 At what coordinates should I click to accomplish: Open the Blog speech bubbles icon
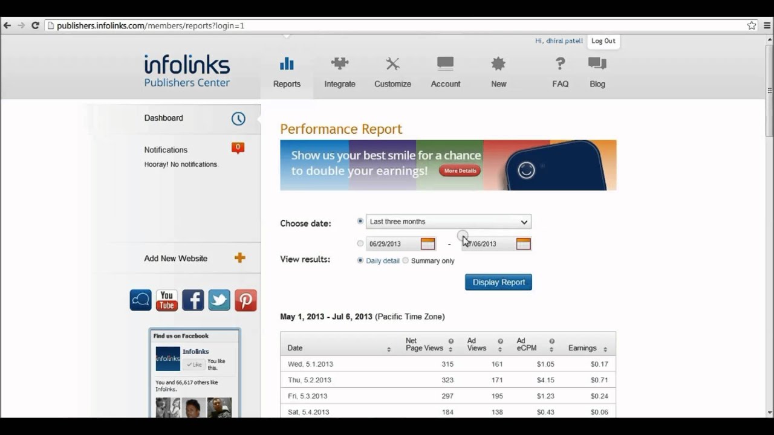click(x=597, y=63)
